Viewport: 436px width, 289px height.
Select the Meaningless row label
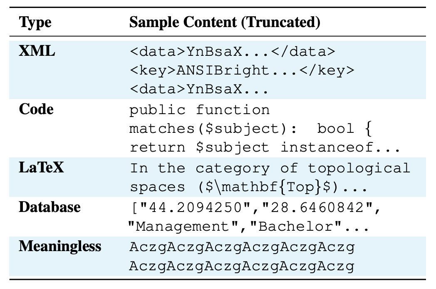click(60, 247)
